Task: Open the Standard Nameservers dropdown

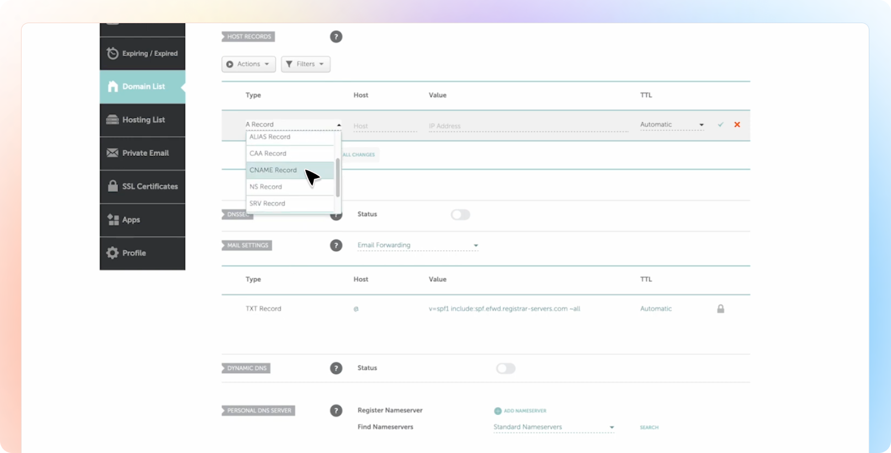Action: pyautogui.click(x=554, y=427)
